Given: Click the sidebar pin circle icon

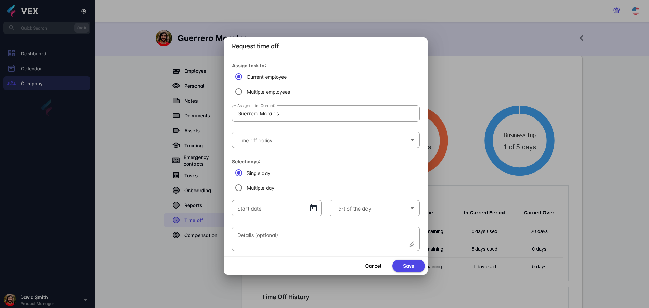Looking at the screenshot, I should pyautogui.click(x=84, y=11).
